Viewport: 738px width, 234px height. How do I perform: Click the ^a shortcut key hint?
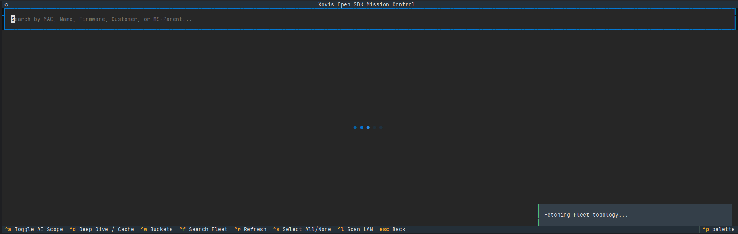[8, 229]
